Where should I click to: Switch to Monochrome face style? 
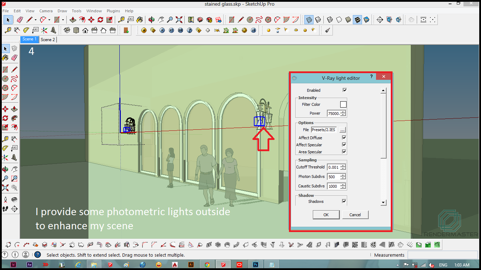tap(367, 20)
